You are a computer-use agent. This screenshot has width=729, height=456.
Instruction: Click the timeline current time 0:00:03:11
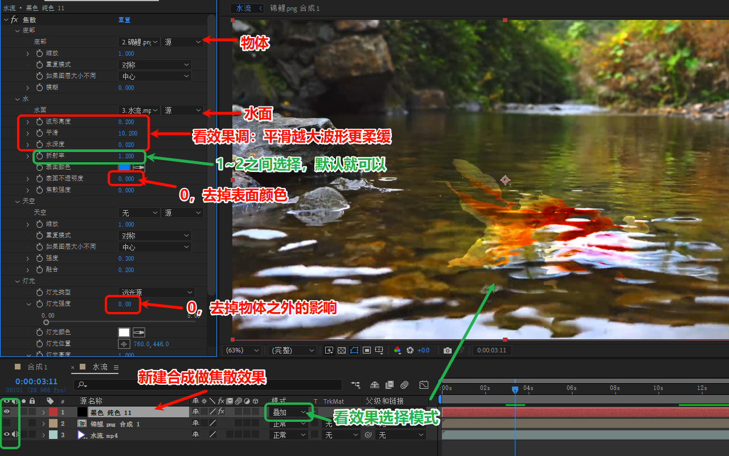click(x=36, y=381)
